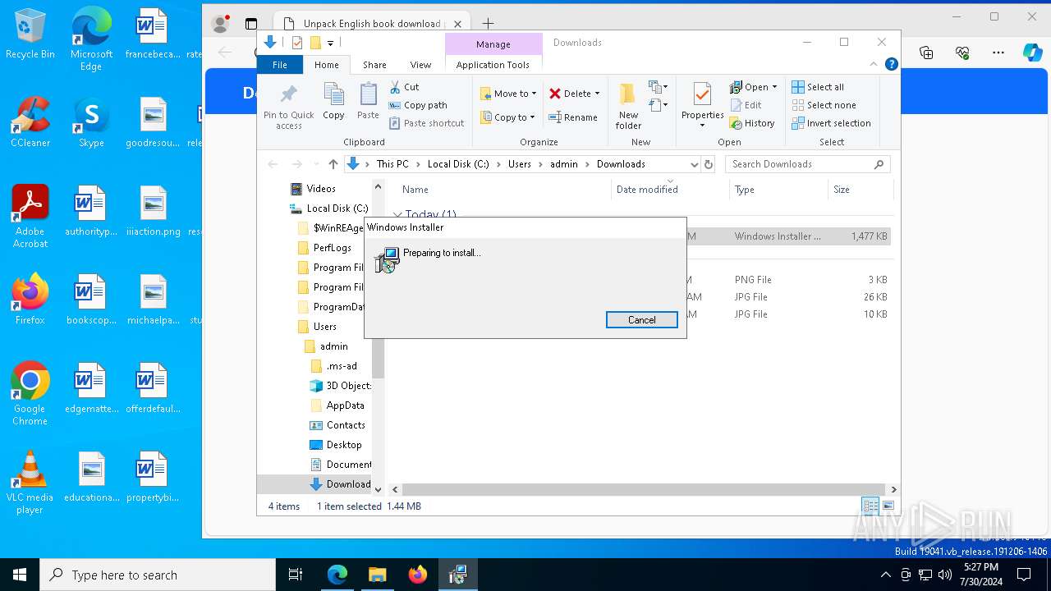Click the Refresh button by address bar
1051x591 pixels.
pyautogui.click(x=709, y=164)
